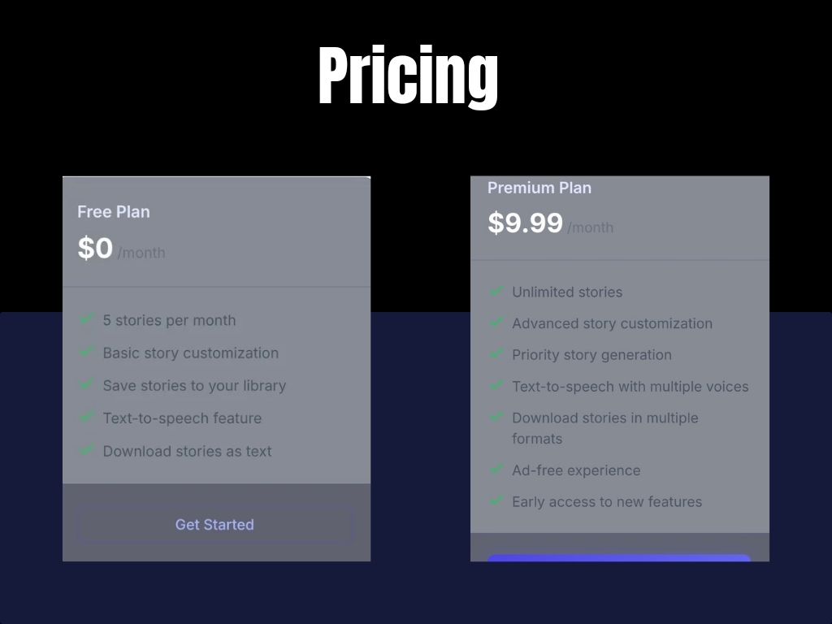The width and height of the screenshot is (832, 624).
Task: Click checkmark beside Ad-free experience
Action: pos(496,470)
